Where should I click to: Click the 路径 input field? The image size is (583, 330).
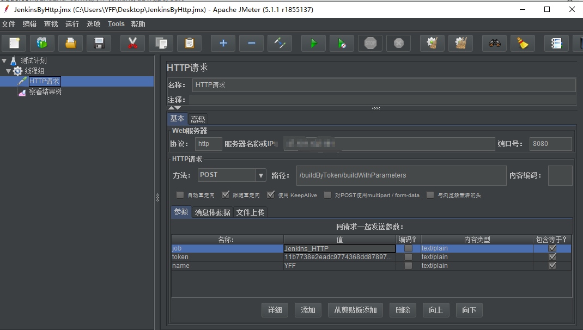(401, 175)
